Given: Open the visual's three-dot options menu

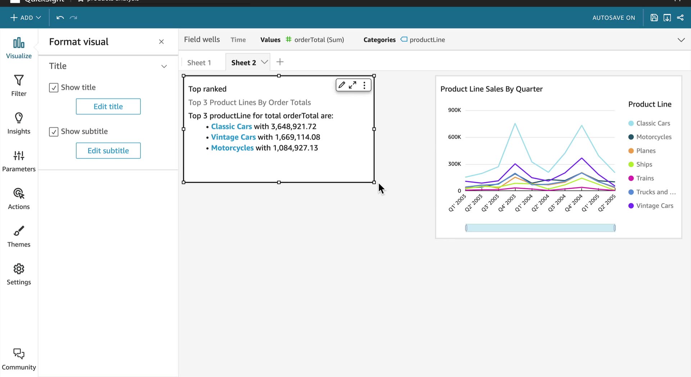Looking at the screenshot, I should (x=365, y=85).
